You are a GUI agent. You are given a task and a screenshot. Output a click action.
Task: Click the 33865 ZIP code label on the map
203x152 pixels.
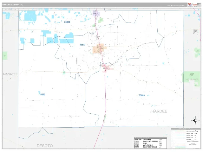[x=42, y=94]
